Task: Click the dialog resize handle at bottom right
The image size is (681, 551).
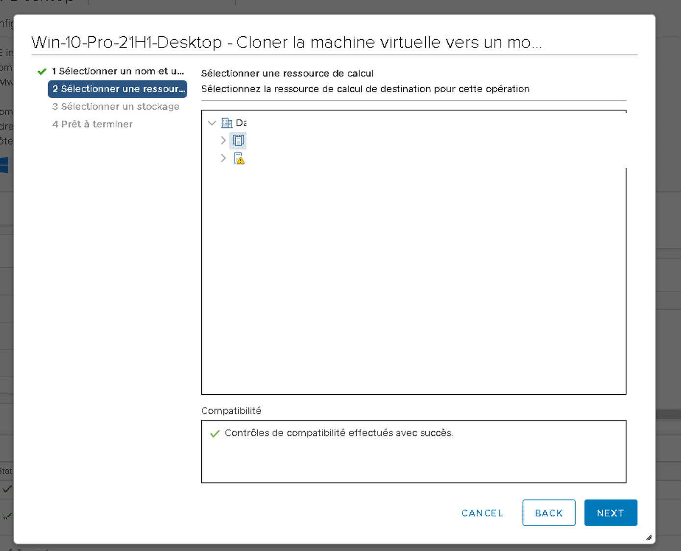Action: tap(649, 536)
